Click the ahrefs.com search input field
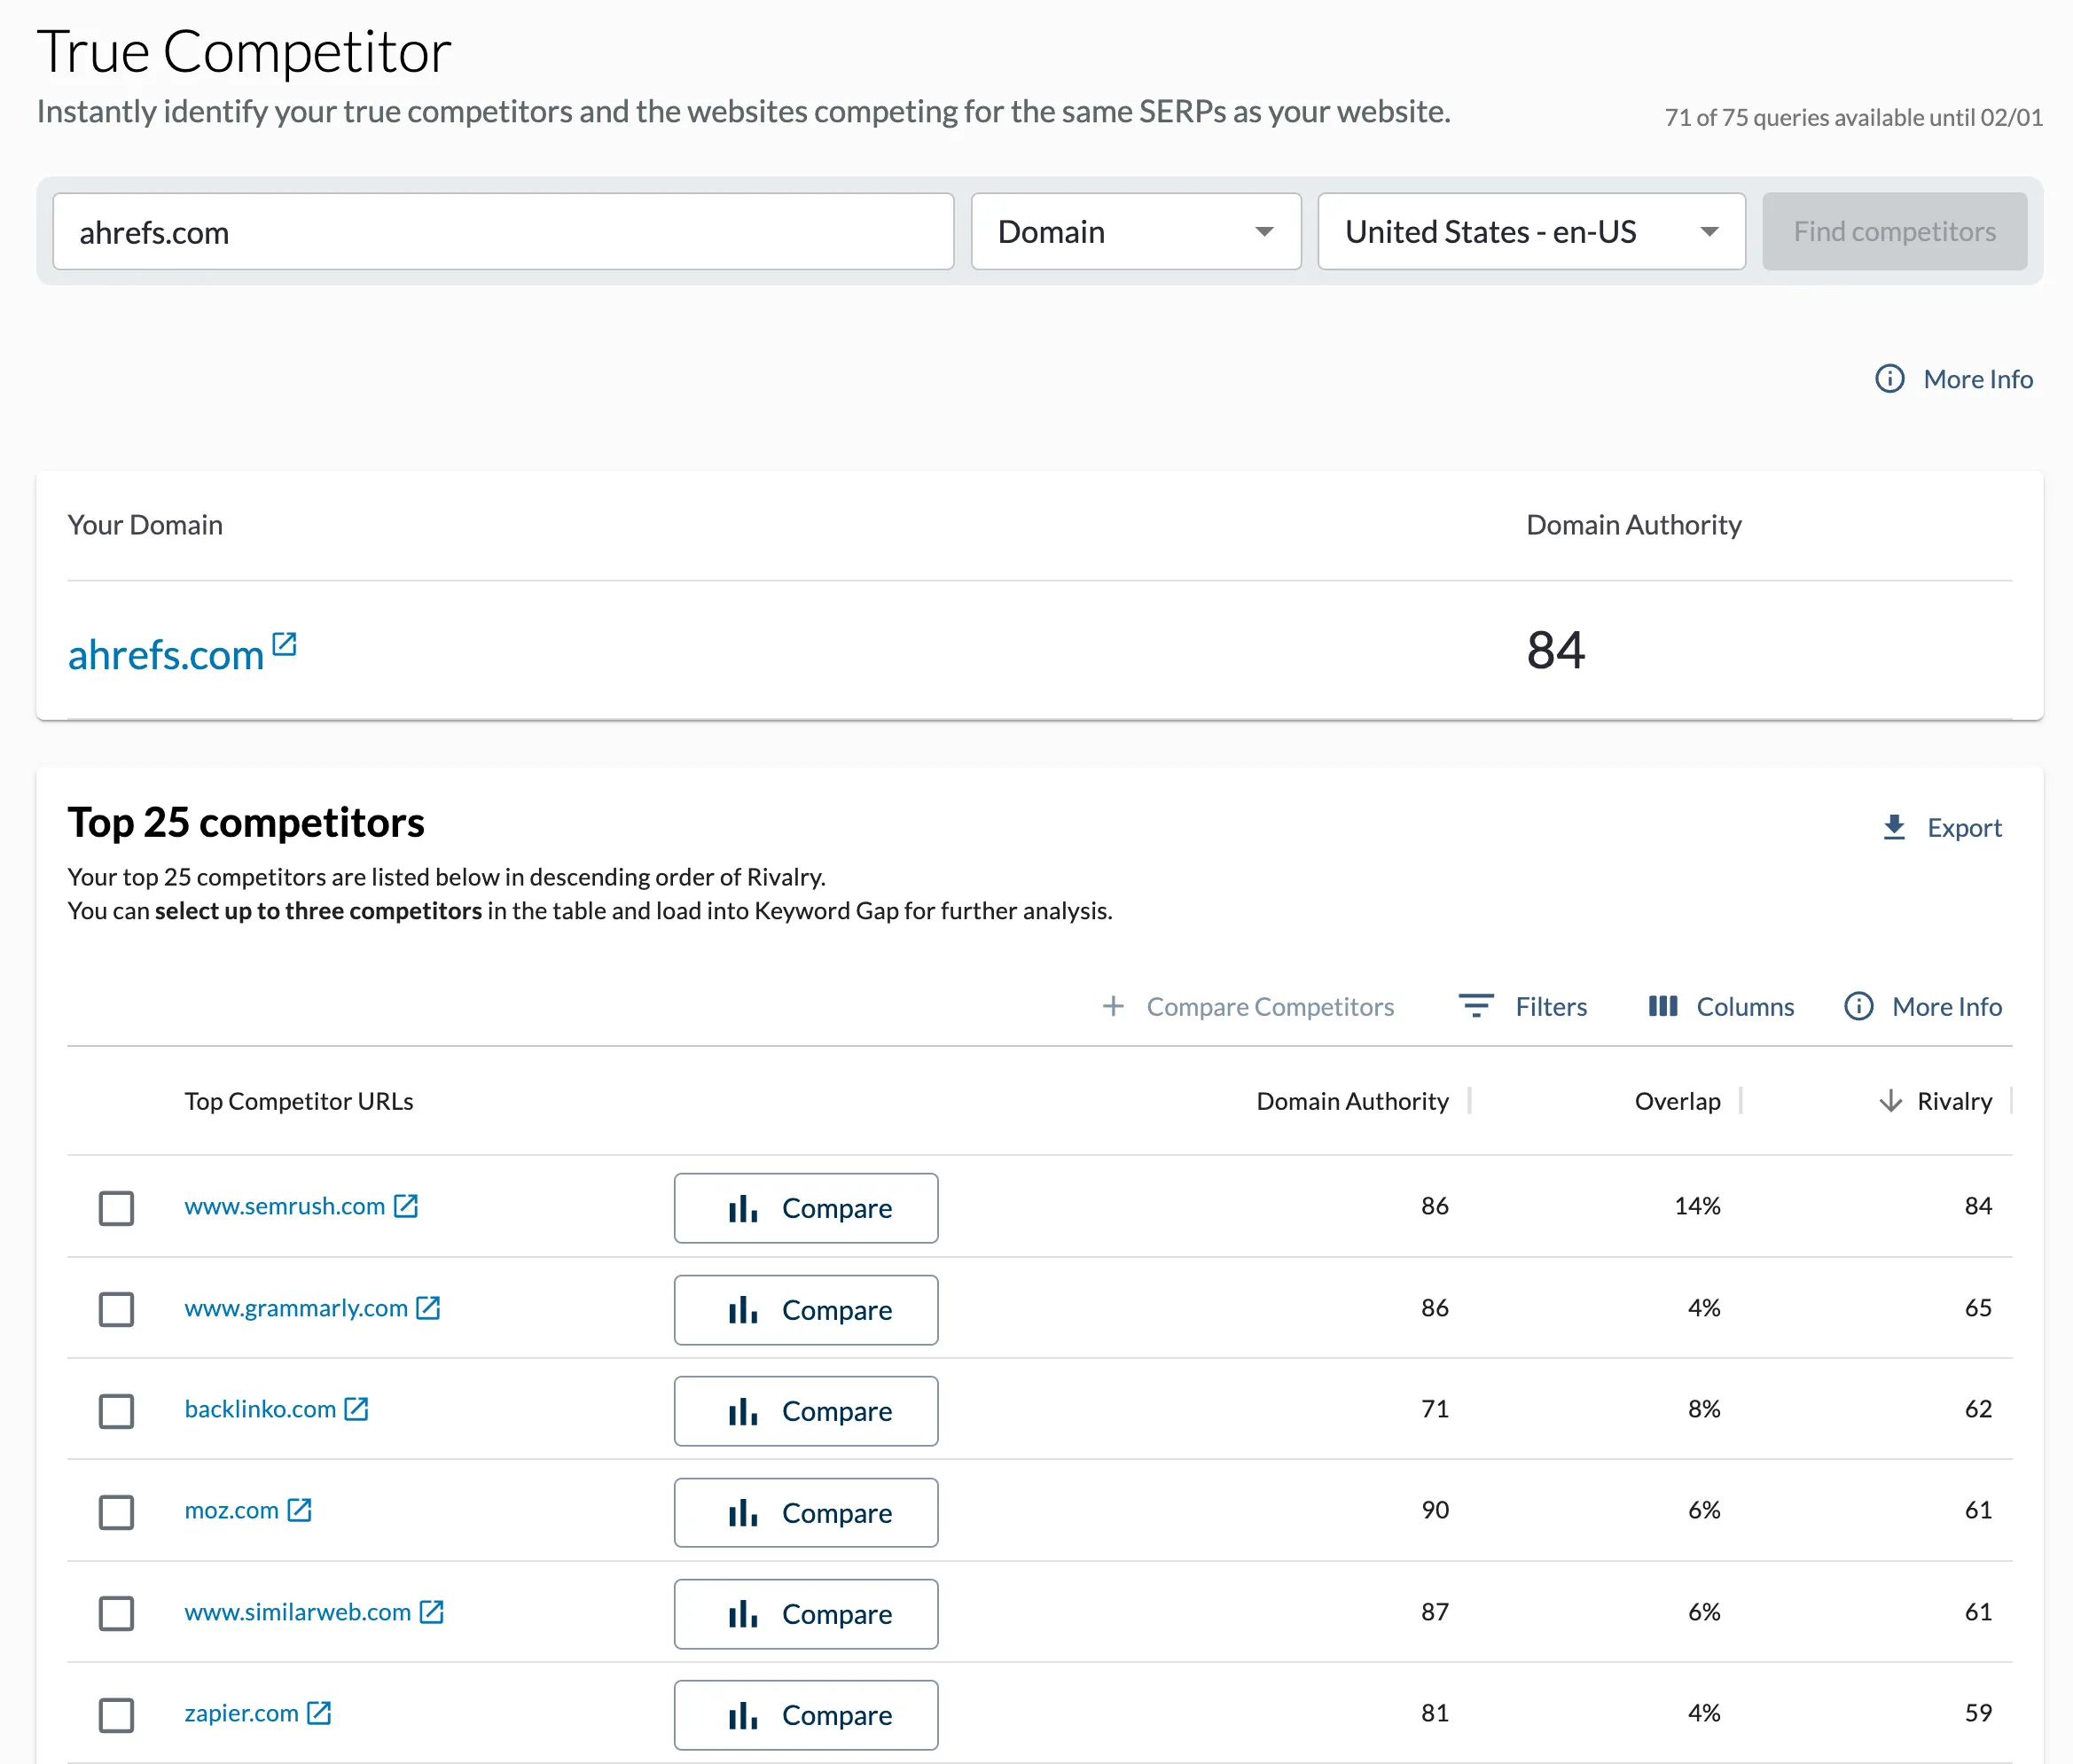 (x=503, y=232)
